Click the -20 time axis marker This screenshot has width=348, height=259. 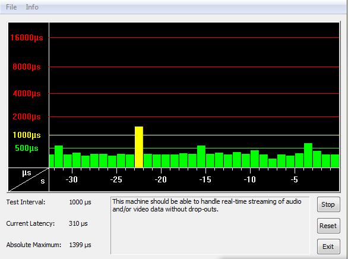(x=161, y=179)
